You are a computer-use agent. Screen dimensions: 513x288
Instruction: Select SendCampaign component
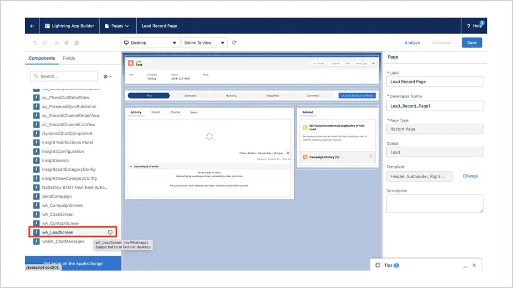(57, 196)
